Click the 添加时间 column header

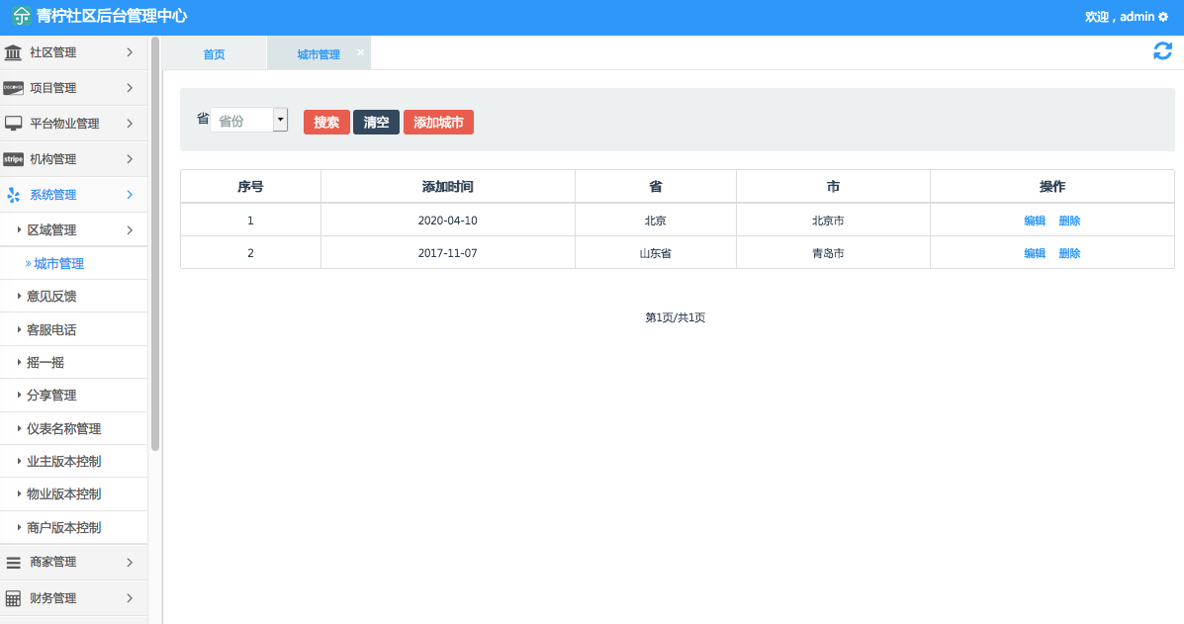tap(448, 186)
